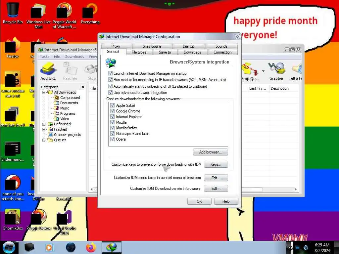Uncheck Opera in the browser list
The height and width of the screenshot is (254, 339).
pos(113,139)
